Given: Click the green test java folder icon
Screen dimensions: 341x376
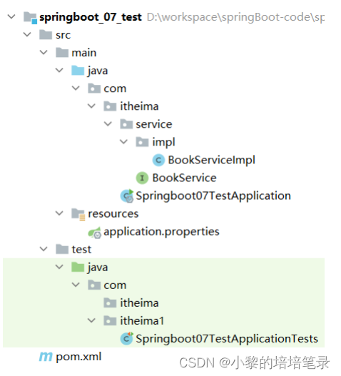Looking at the screenshot, I should (x=78, y=267).
